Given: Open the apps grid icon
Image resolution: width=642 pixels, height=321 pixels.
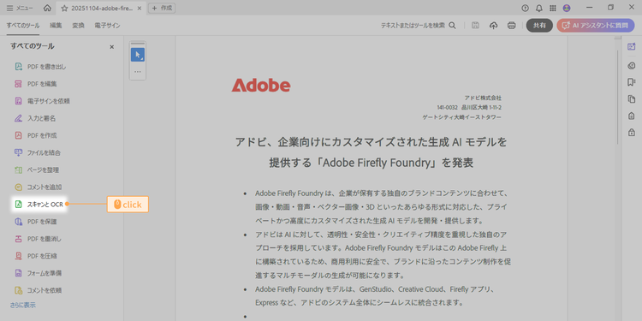Looking at the screenshot, I should (553, 9).
